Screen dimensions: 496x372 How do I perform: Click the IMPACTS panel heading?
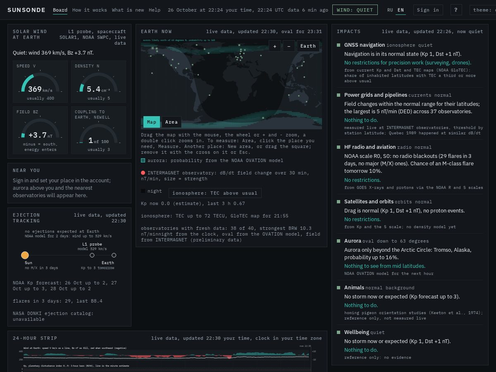[x=349, y=31]
